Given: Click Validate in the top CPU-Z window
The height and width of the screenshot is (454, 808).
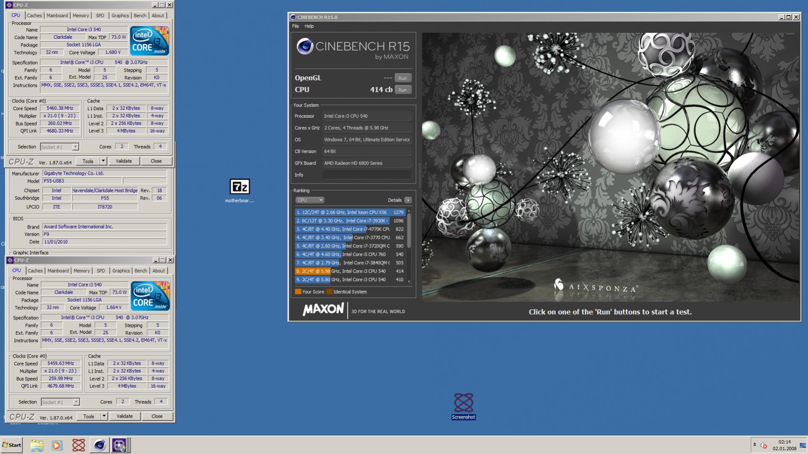Looking at the screenshot, I should click(124, 161).
